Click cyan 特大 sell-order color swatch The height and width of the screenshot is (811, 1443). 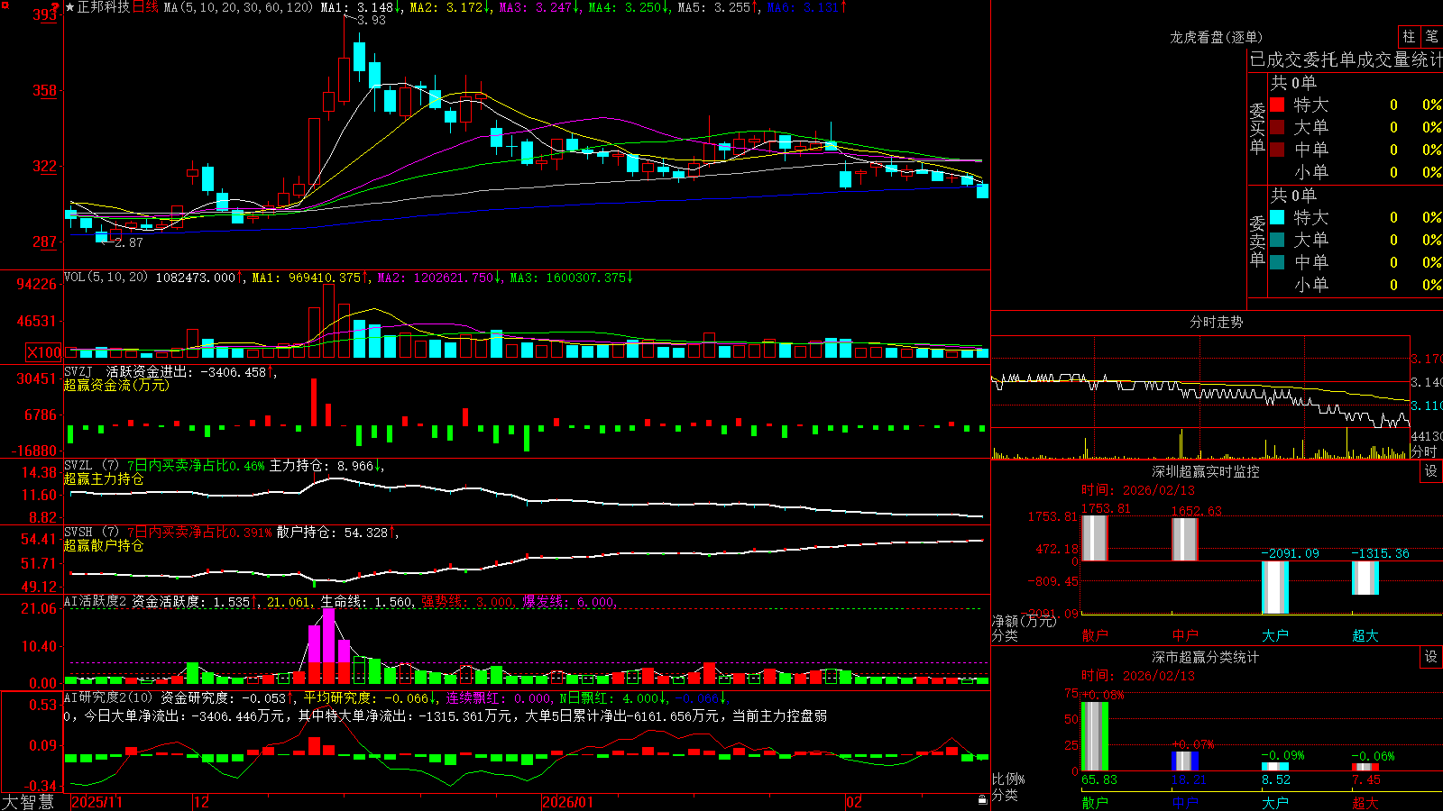1277,217
